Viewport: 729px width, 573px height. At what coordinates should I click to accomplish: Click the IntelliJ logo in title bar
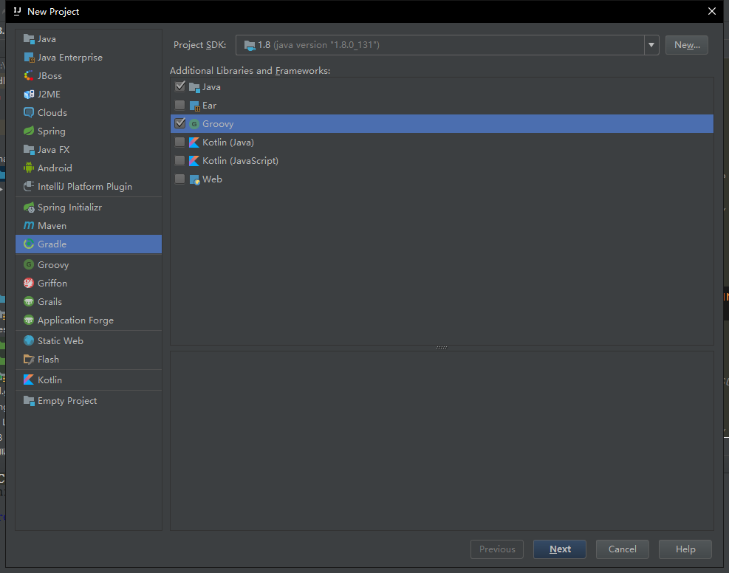[x=17, y=11]
